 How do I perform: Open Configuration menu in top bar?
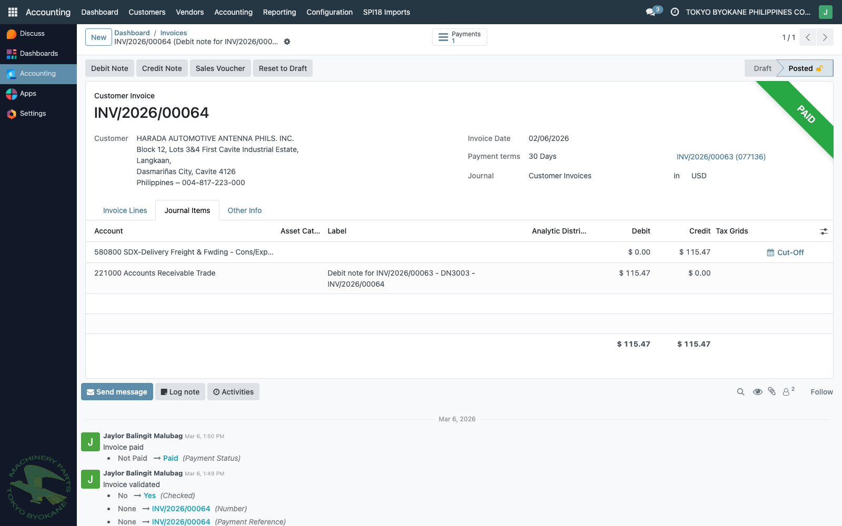[x=329, y=12]
